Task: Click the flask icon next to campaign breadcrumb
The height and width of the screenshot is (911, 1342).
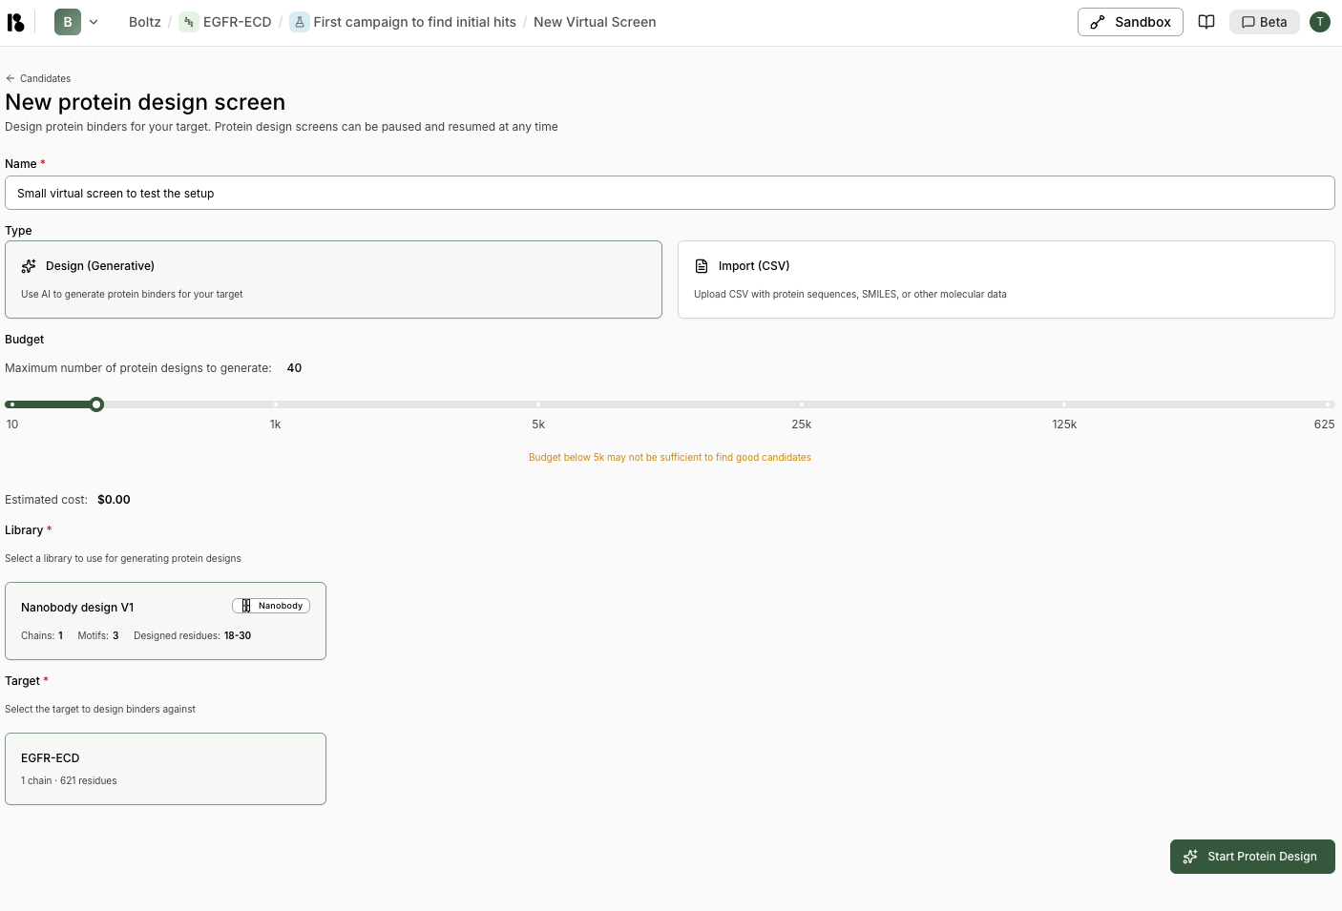Action: point(300,21)
